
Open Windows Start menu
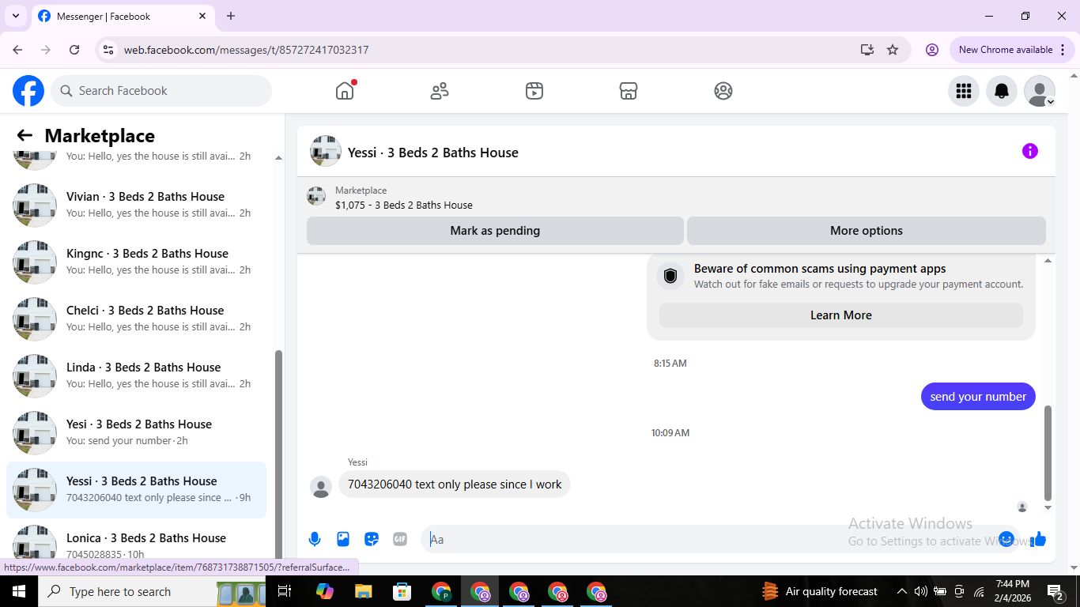pyautogui.click(x=18, y=591)
